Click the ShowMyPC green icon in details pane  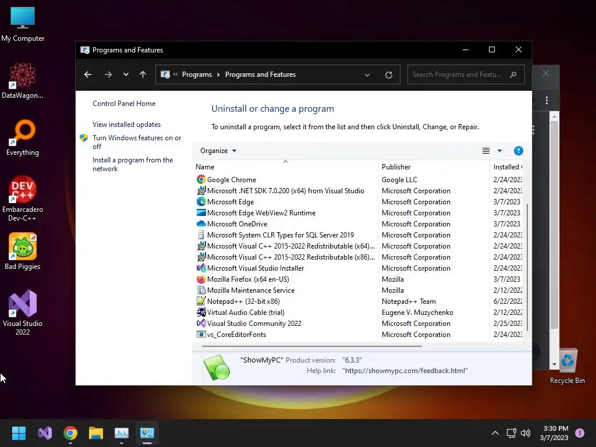217,367
